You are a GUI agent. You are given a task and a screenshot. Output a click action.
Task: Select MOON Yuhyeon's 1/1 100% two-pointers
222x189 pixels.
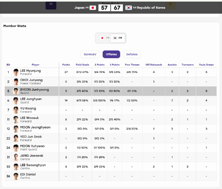coord(99,148)
